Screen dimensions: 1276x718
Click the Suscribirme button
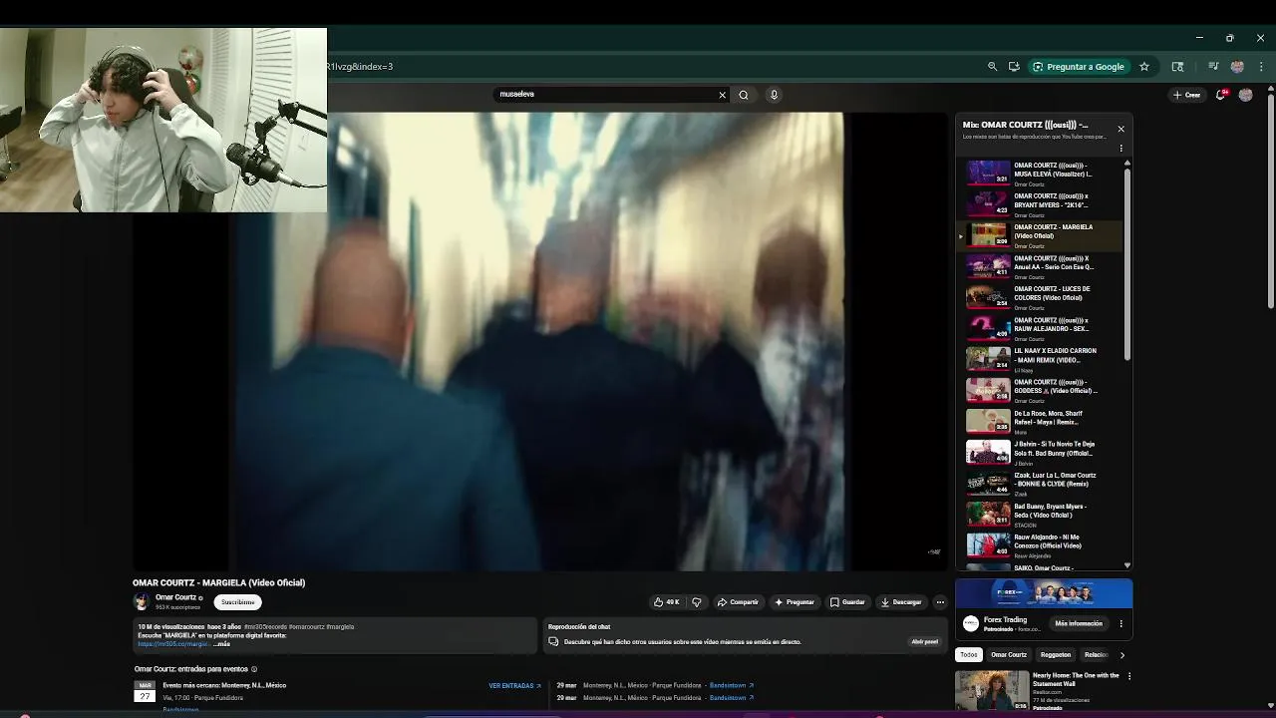[x=238, y=602]
